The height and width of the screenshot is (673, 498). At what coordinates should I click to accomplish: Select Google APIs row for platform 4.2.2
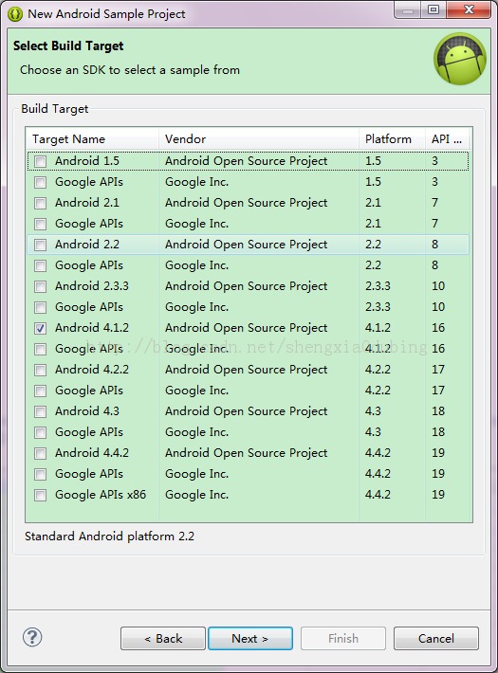248,391
